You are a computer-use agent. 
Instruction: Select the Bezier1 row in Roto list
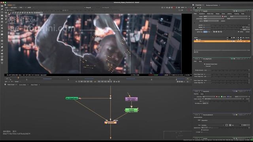222,41
